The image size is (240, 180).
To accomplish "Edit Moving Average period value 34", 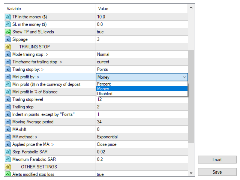I will click(142, 122).
